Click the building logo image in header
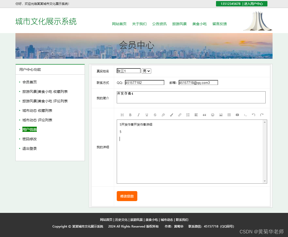Image resolution: width=288 pixels, height=237 pixels. (258, 21)
